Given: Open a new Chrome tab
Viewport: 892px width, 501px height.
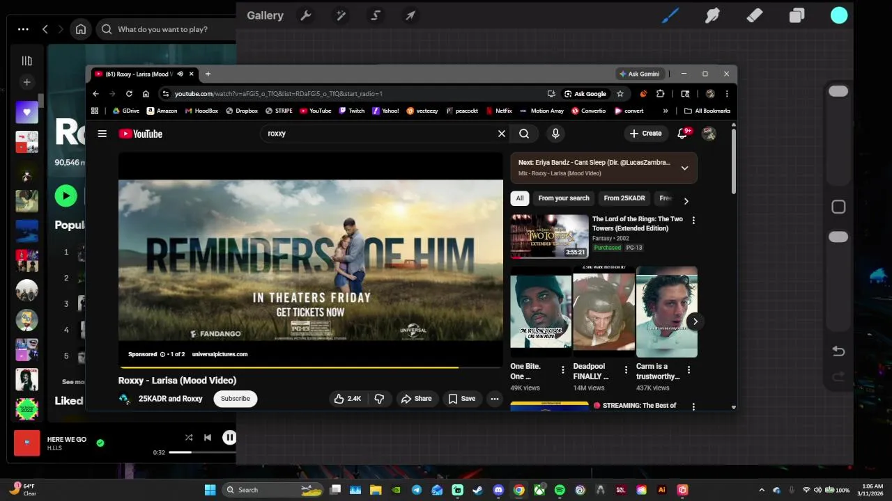Looking at the screenshot, I should (208, 74).
